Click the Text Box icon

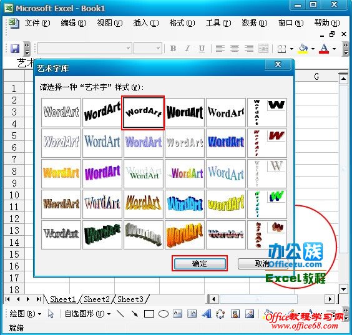coord(178,314)
